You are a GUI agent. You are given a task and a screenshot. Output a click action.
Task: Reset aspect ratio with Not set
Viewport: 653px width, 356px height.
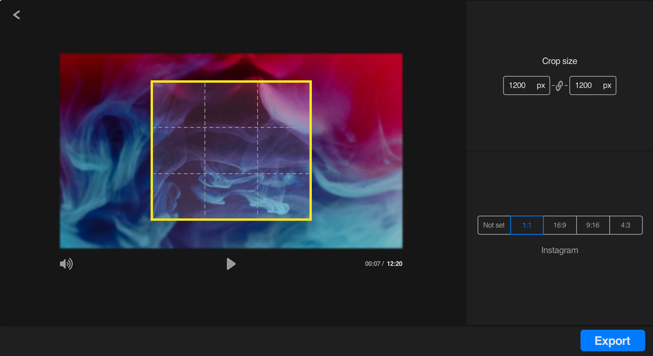(493, 225)
